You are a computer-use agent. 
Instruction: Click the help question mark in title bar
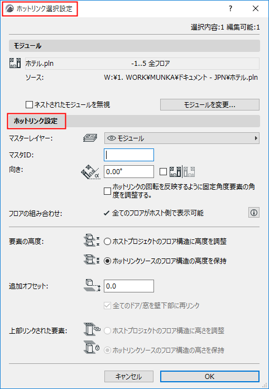click(x=230, y=9)
